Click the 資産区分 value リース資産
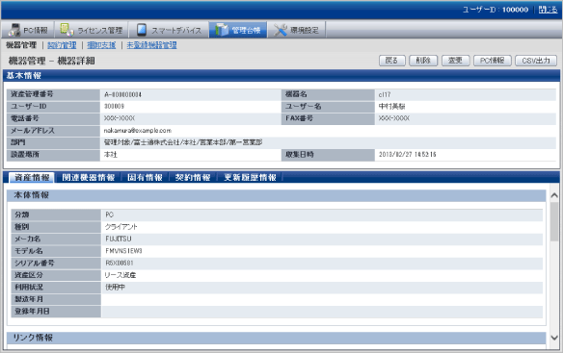Viewport: 563px width, 353px height. 121,275
